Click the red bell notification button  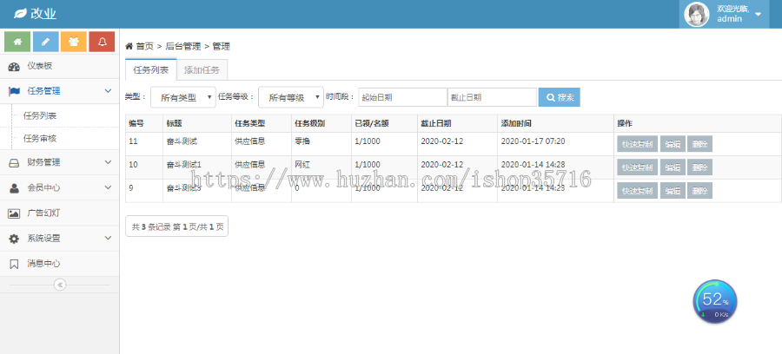[102, 41]
